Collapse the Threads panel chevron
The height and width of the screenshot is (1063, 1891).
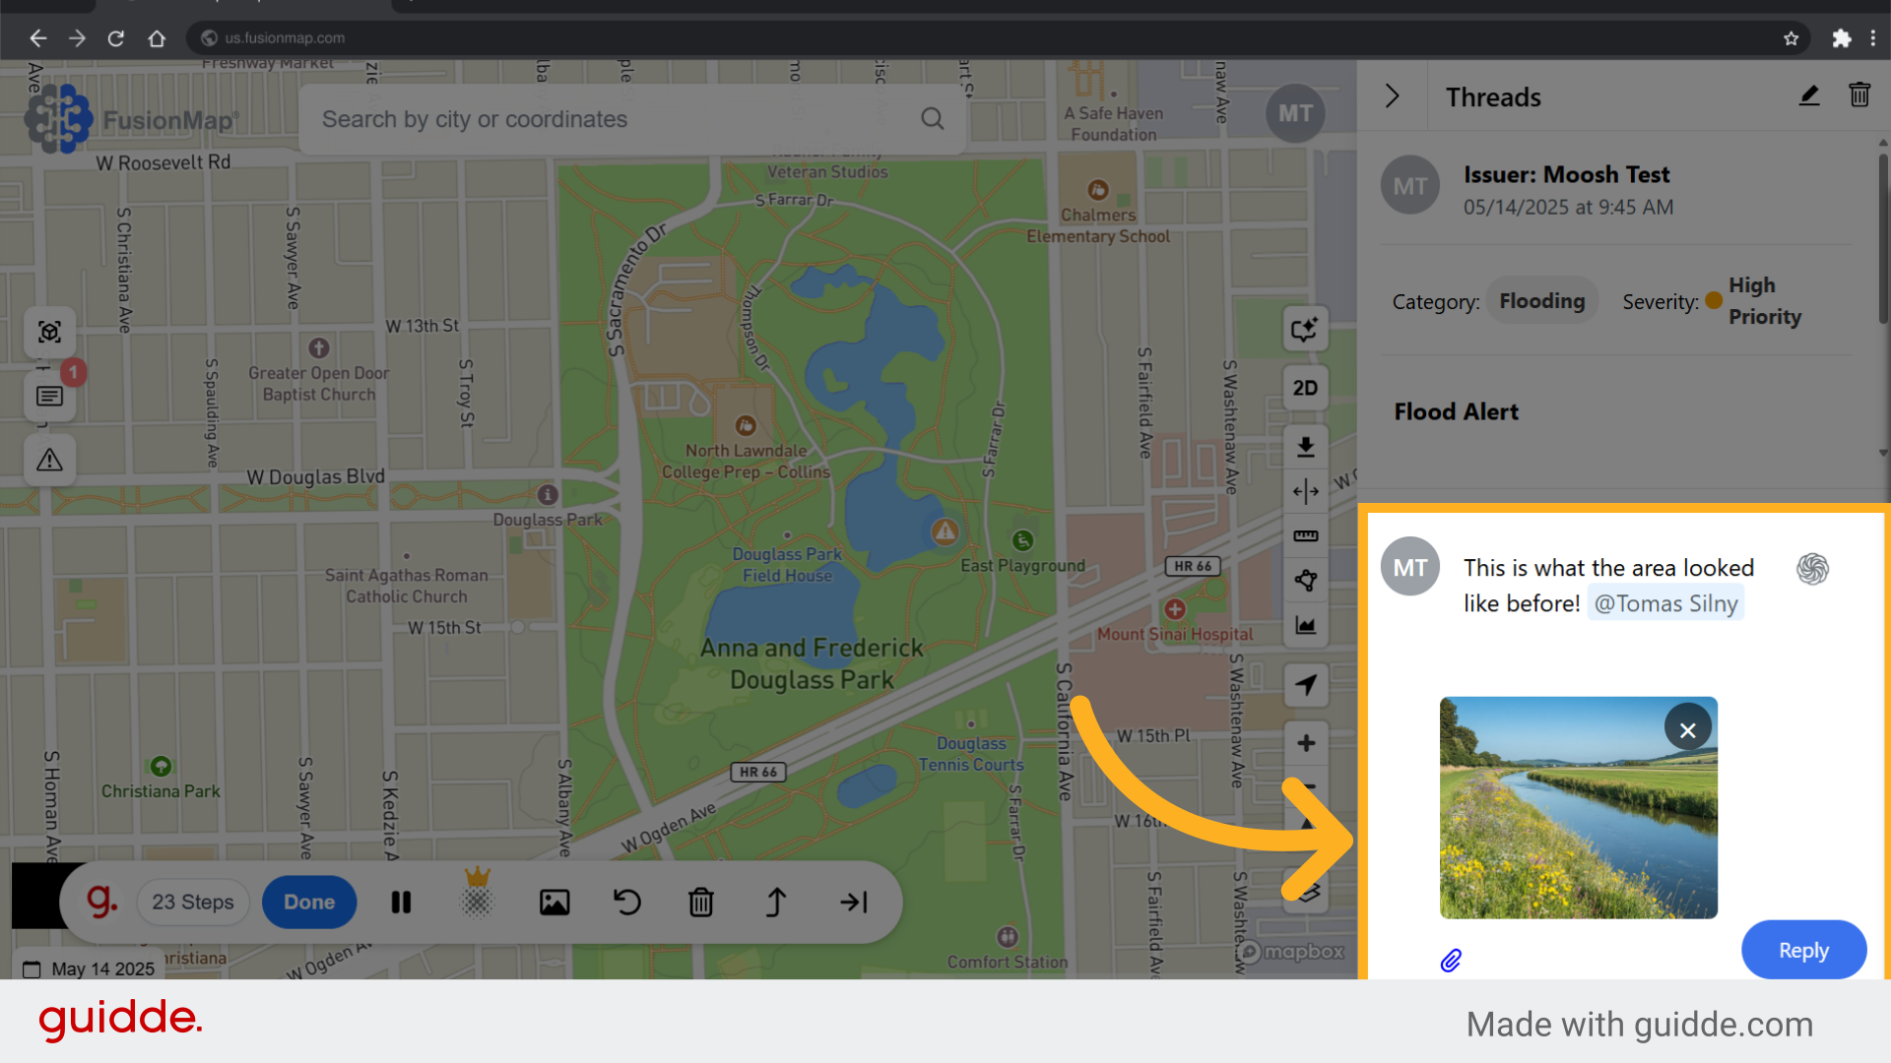tap(1392, 96)
